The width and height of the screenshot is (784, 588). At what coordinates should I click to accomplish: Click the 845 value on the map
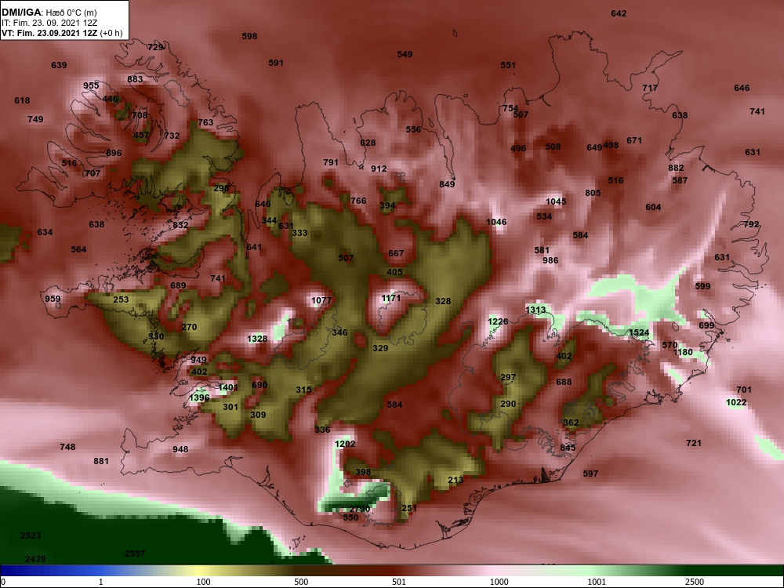click(568, 448)
